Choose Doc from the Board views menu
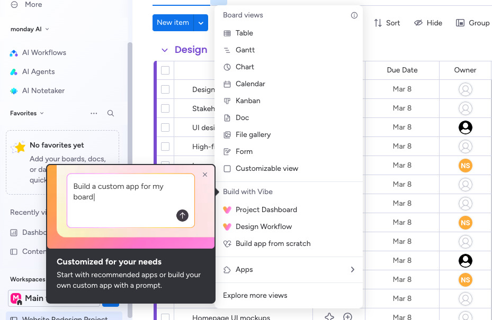The image size is (492, 320). pos(241,117)
